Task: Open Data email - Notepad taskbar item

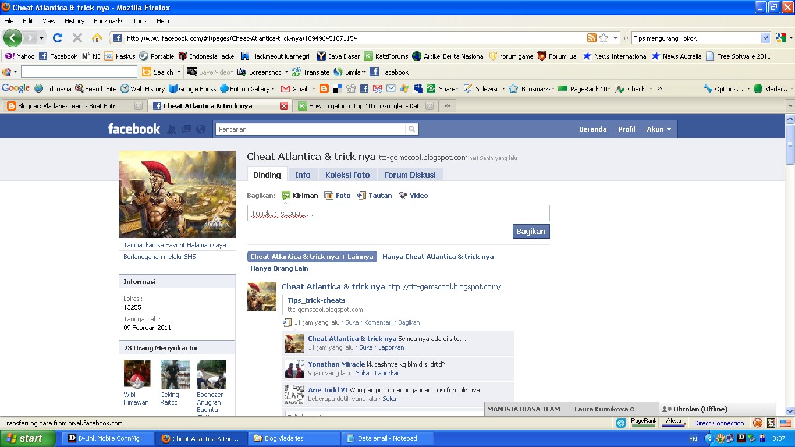Action: [387, 438]
